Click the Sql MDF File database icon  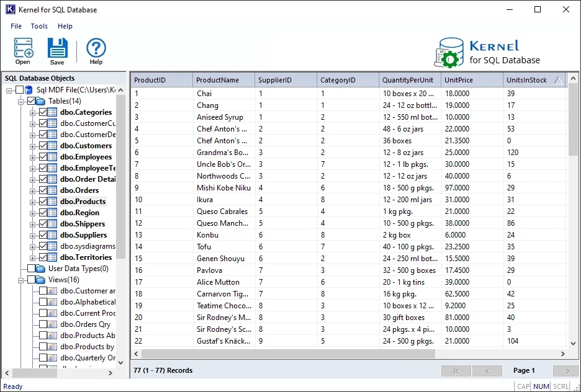(30, 90)
